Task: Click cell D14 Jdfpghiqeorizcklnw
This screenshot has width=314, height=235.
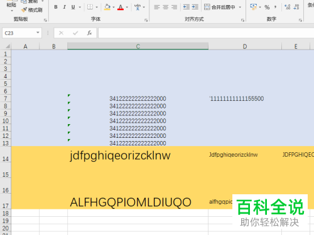Action: 245,154
